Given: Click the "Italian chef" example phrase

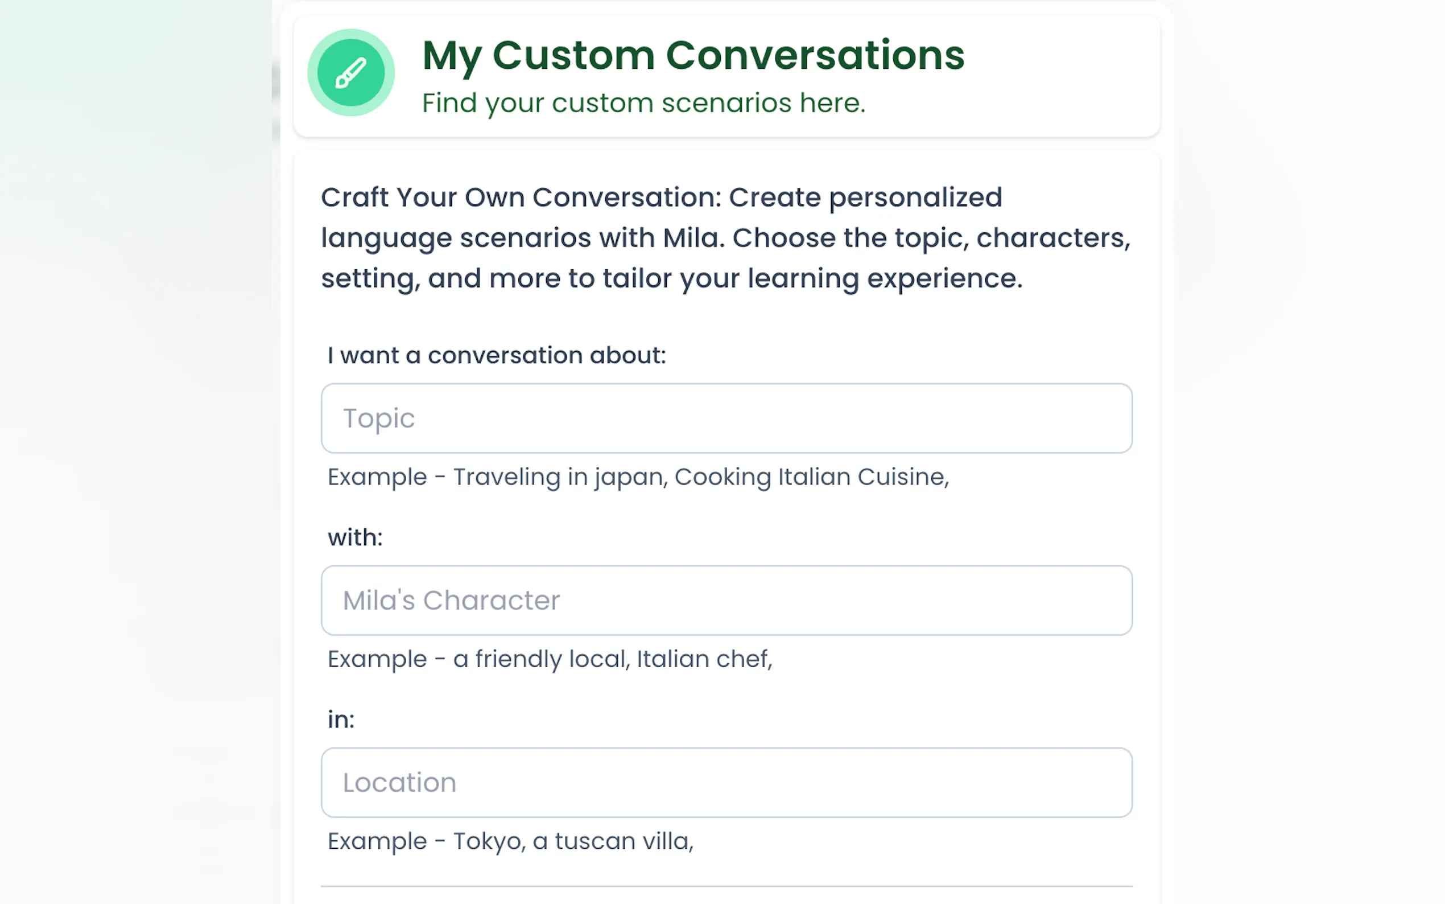Looking at the screenshot, I should (703, 659).
